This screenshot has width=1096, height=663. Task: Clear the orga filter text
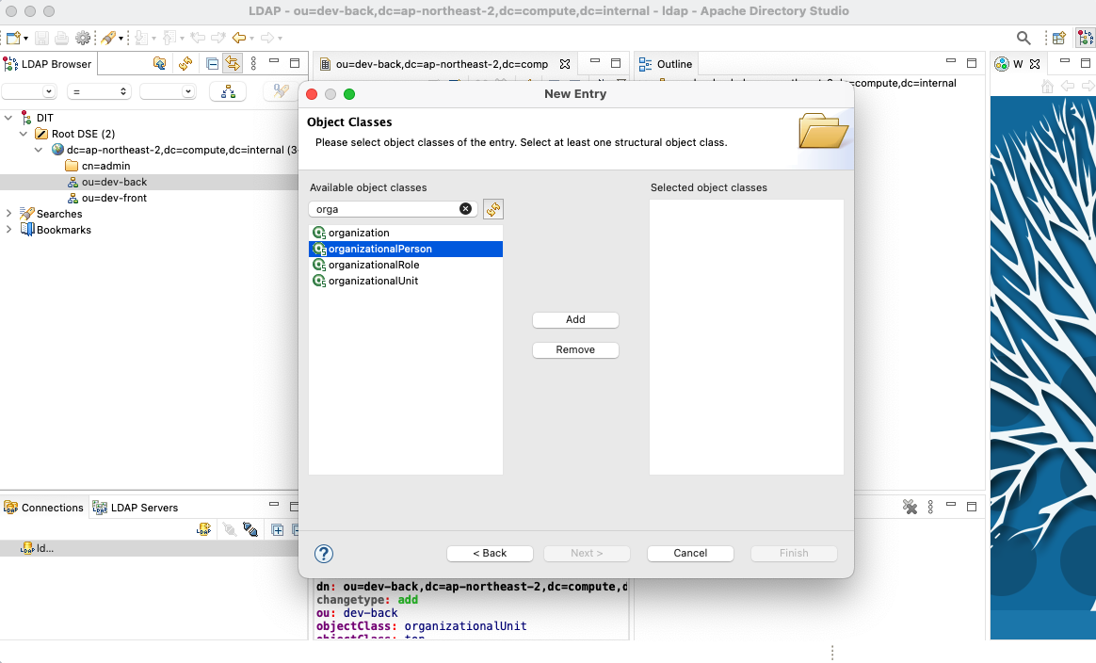[x=465, y=209]
